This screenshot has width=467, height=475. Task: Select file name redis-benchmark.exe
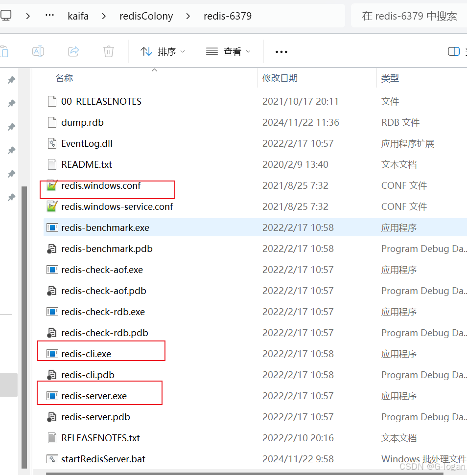(x=105, y=227)
